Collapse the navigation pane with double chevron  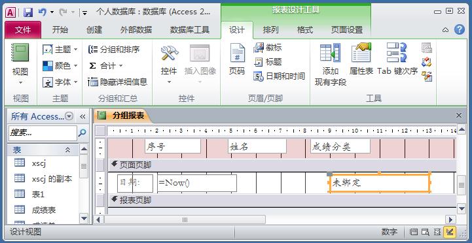pyautogui.click(x=82, y=116)
